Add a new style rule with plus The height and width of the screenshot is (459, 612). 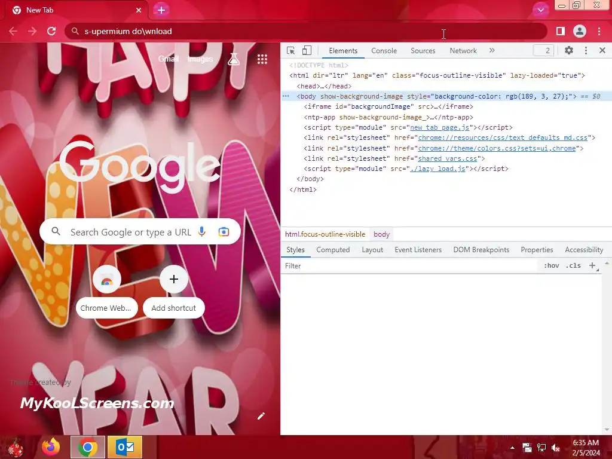(x=592, y=266)
